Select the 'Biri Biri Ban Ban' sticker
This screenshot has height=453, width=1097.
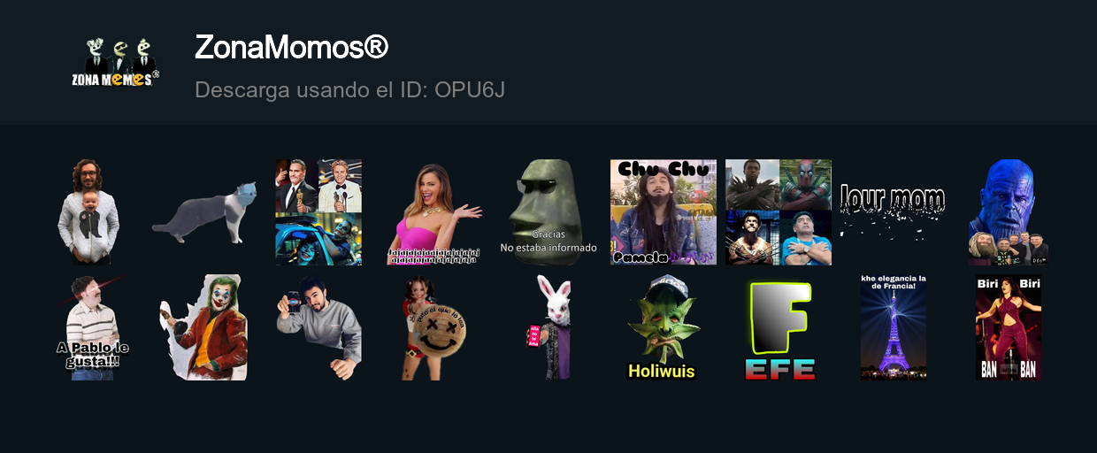1009,327
